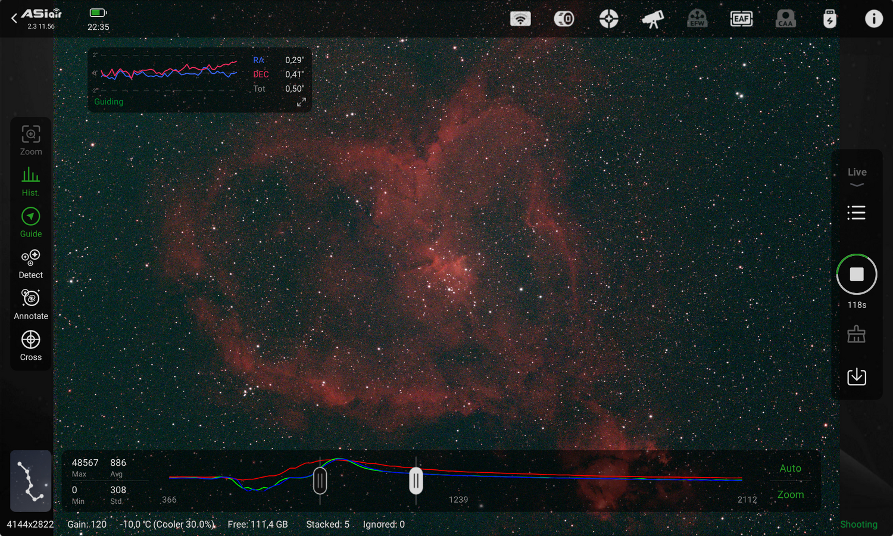Viewport: 893px width, 536px height.
Task: Open the power hub icon
Action: click(x=829, y=18)
